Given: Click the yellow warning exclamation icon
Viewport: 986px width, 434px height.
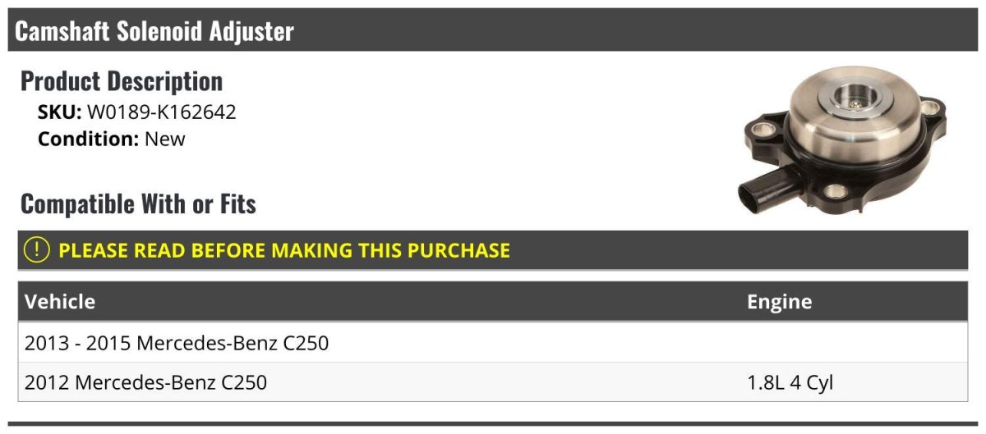Looking at the screenshot, I should [x=37, y=249].
